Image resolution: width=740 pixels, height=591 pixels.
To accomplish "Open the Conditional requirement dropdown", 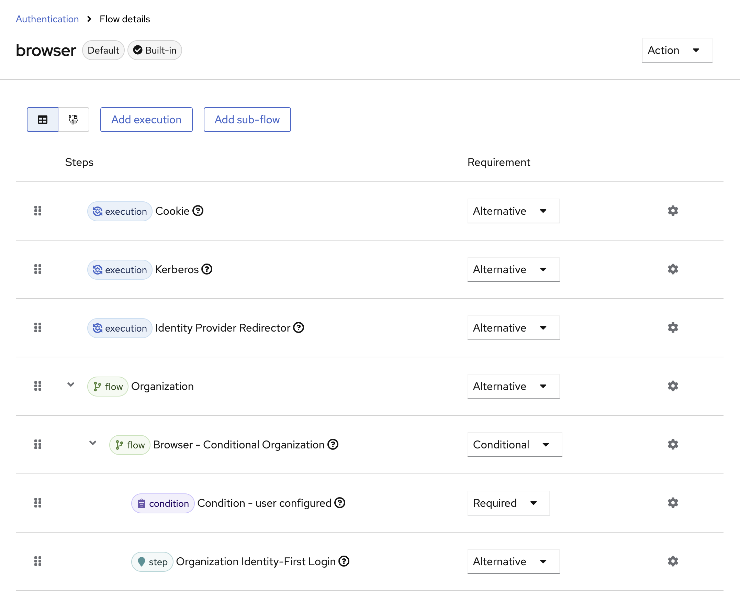I will point(515,445).
